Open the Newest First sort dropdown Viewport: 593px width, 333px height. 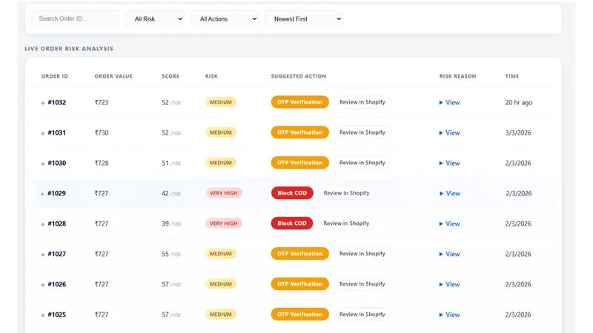[x=304, y=19]
